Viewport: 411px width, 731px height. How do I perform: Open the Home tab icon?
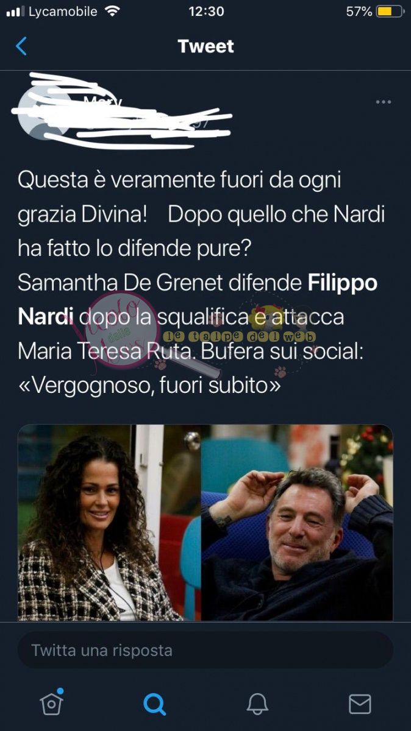pos(51,703)
